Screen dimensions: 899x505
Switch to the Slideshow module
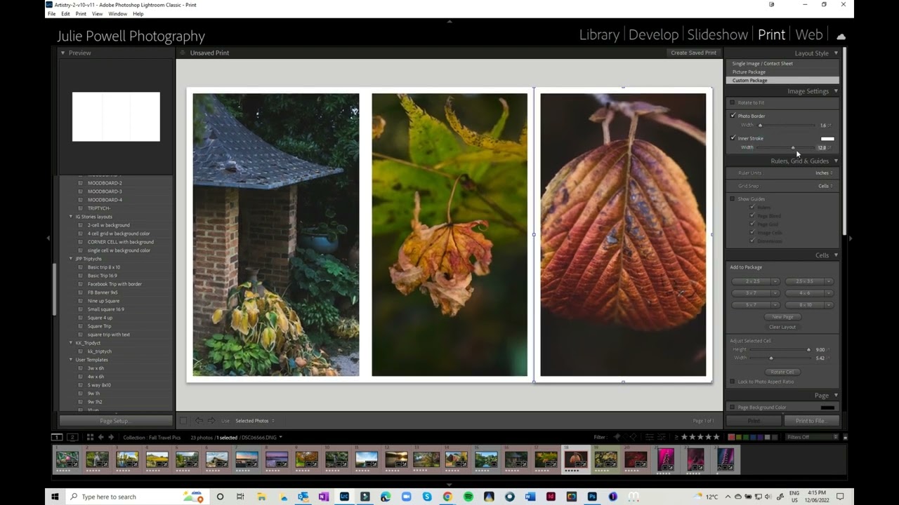[717, 35]
